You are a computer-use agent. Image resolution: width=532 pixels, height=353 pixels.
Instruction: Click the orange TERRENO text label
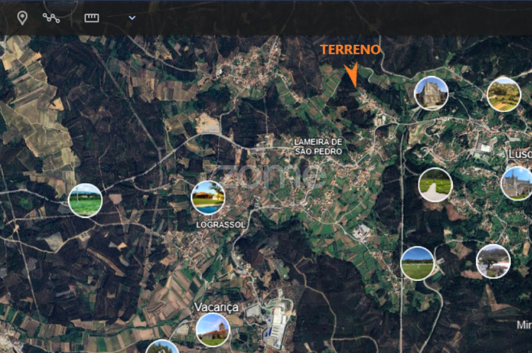(351, 50)
